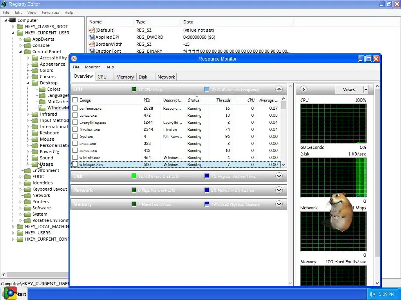Screen dimensions: 401x300
Task: Click the CaptionFont binary value icon
Action: (x=92, y=51)
